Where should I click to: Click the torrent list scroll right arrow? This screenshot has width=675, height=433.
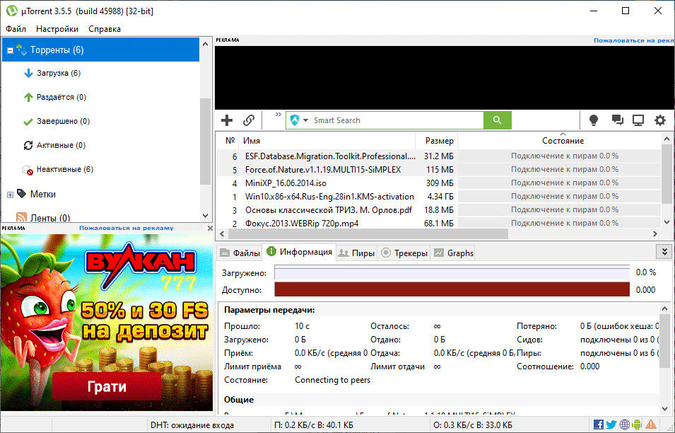tap(655, 234)
